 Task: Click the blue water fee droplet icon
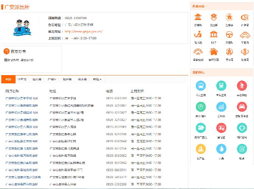[x=221, y=149]
